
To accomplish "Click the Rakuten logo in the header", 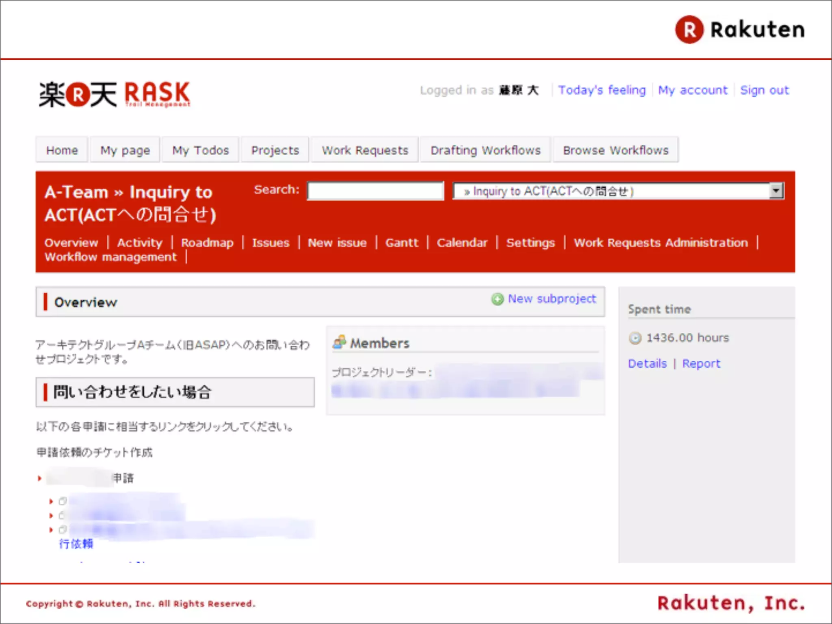I will pos(740,30).
